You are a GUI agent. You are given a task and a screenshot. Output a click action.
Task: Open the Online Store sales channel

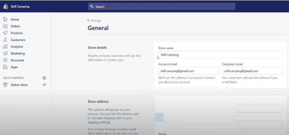coord(19,85)
